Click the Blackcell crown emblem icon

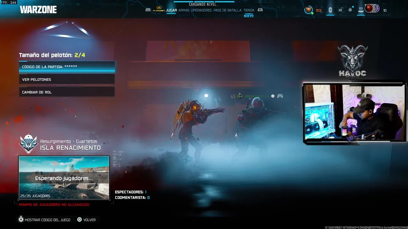click(x=158, y=9)
